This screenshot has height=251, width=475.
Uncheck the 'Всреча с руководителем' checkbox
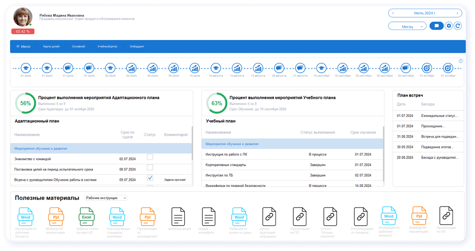150,177
